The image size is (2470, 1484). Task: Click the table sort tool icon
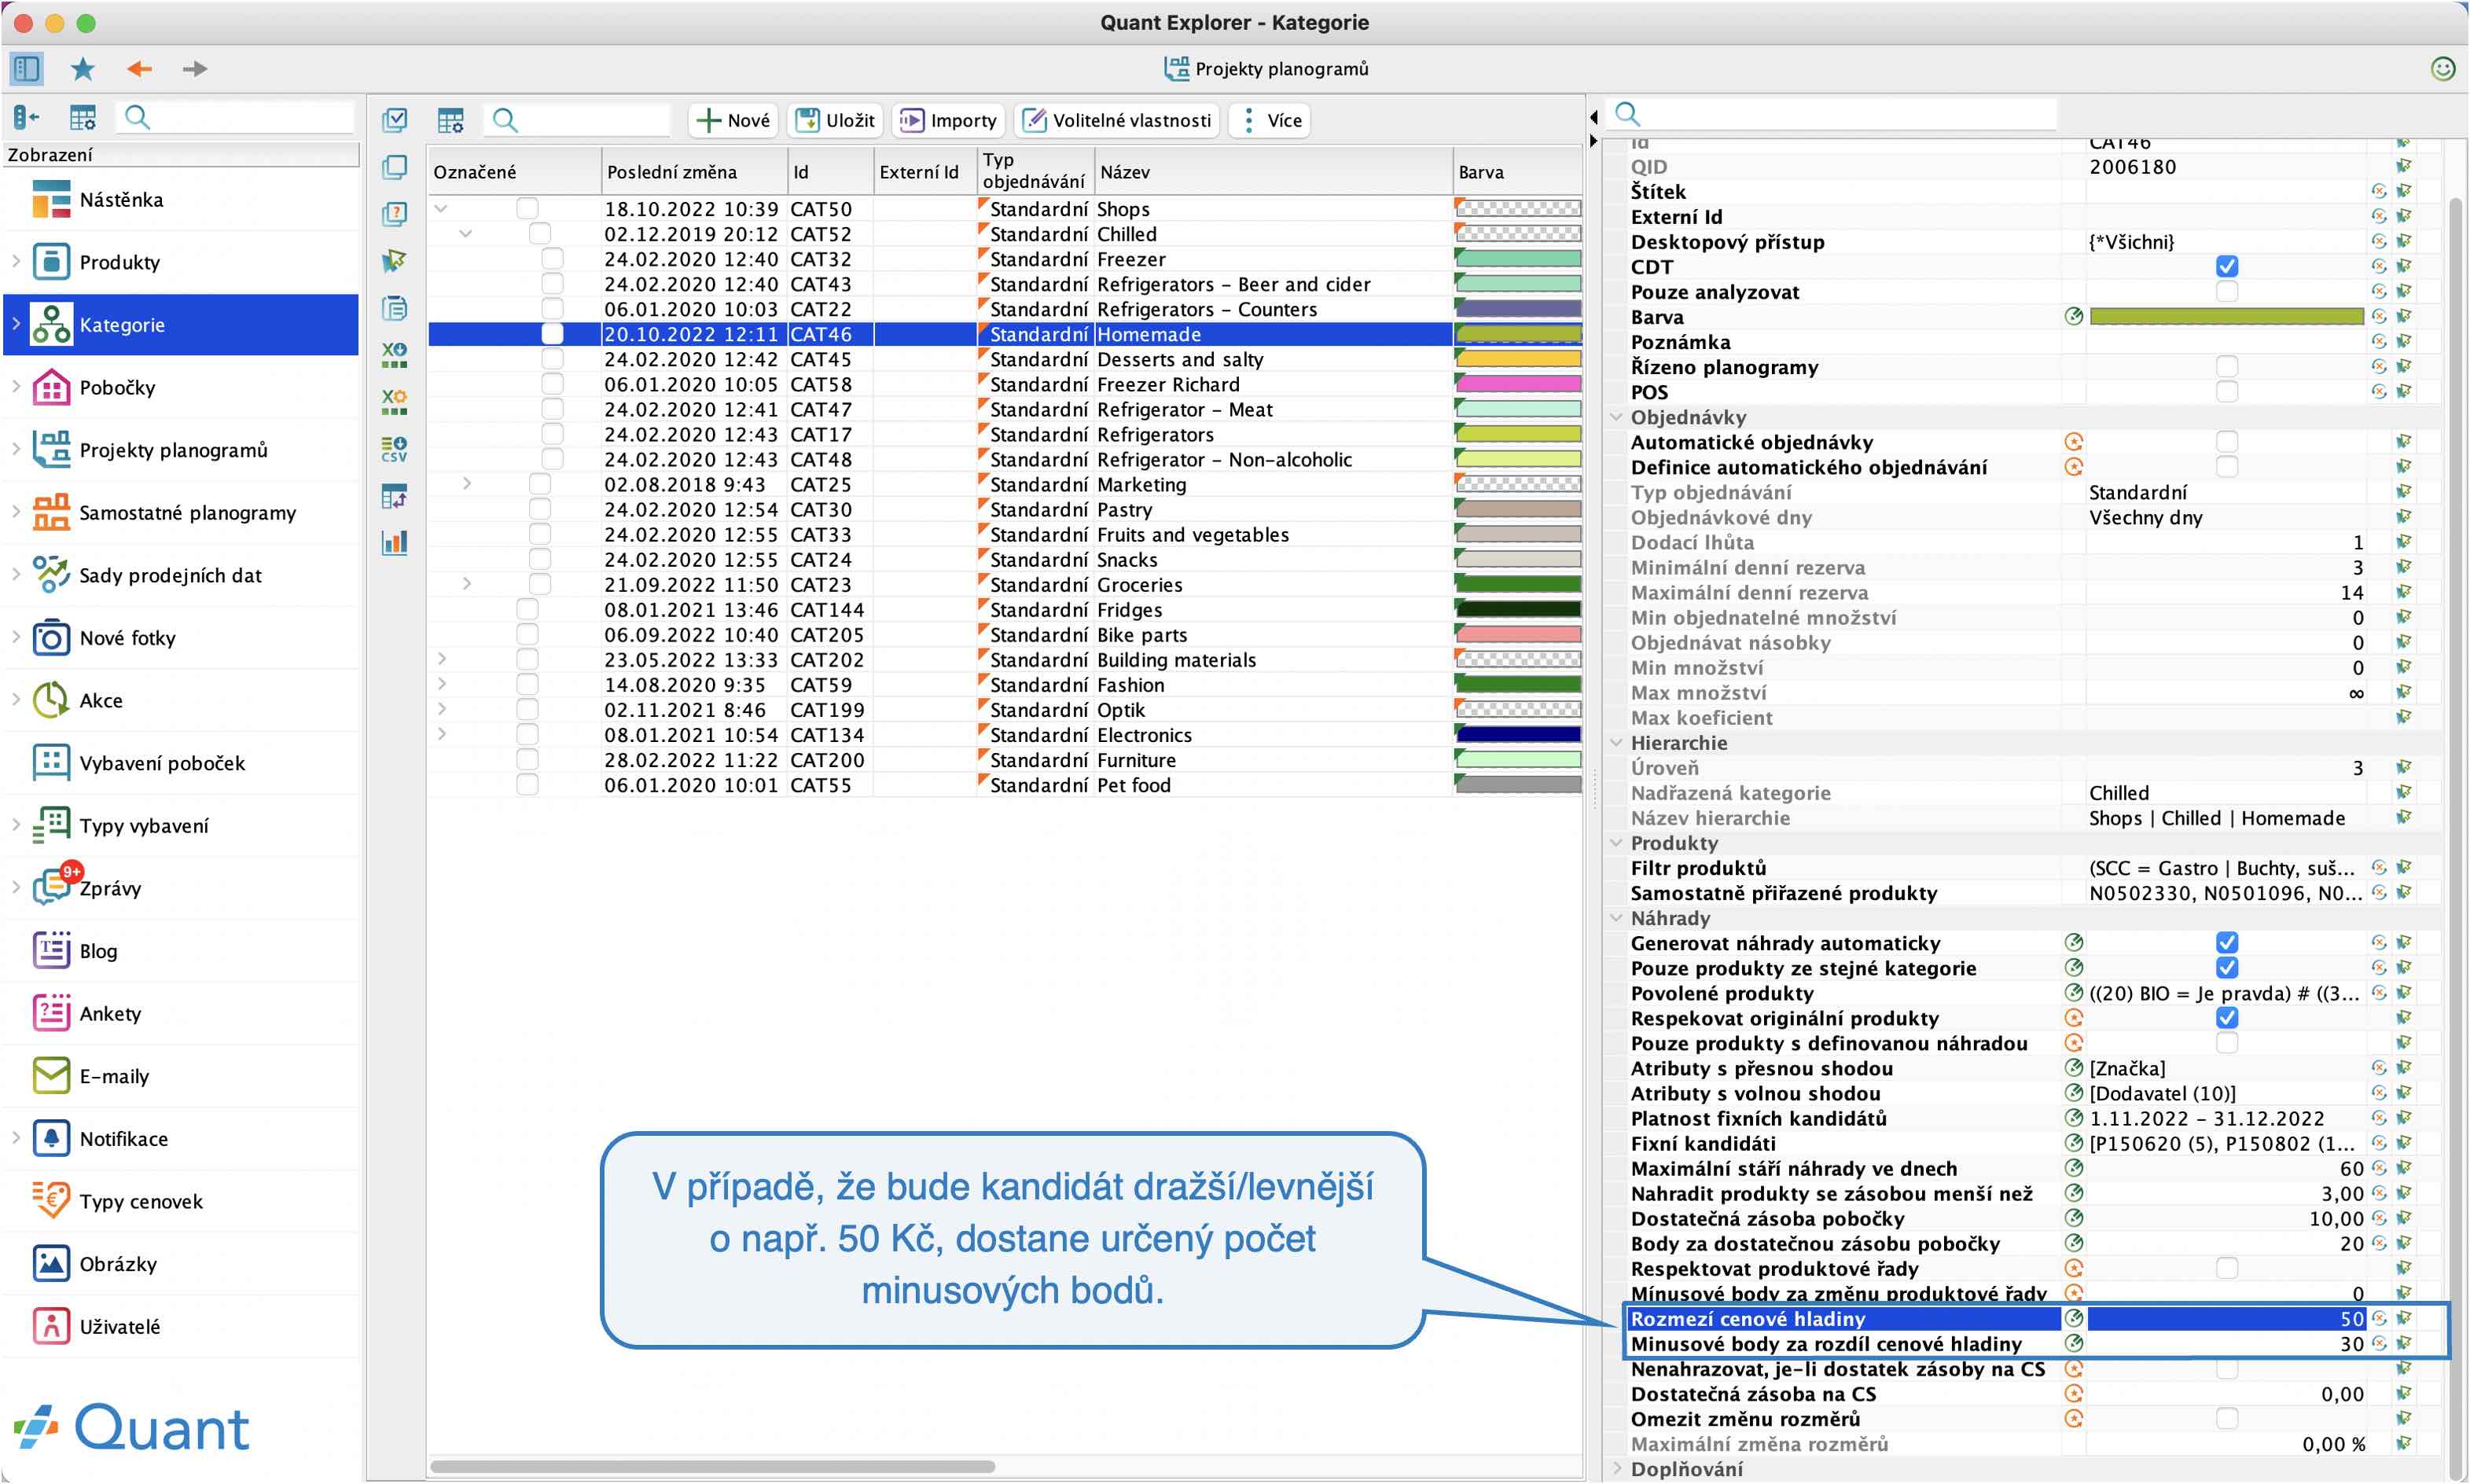click(x=395, y=496)
